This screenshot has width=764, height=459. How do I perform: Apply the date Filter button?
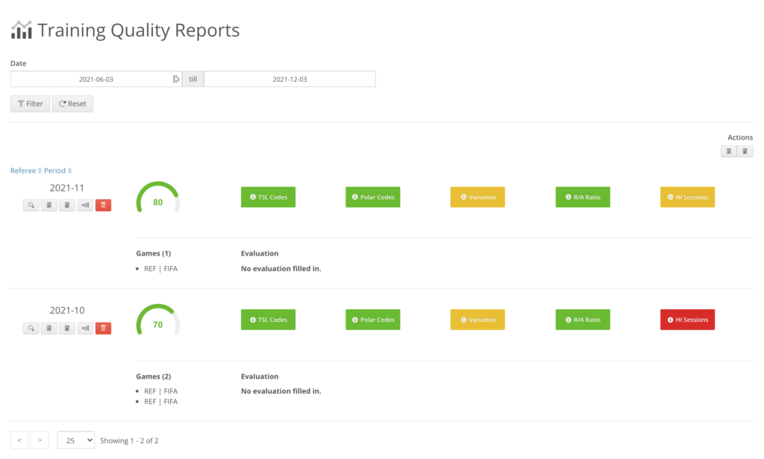(30, 104)
